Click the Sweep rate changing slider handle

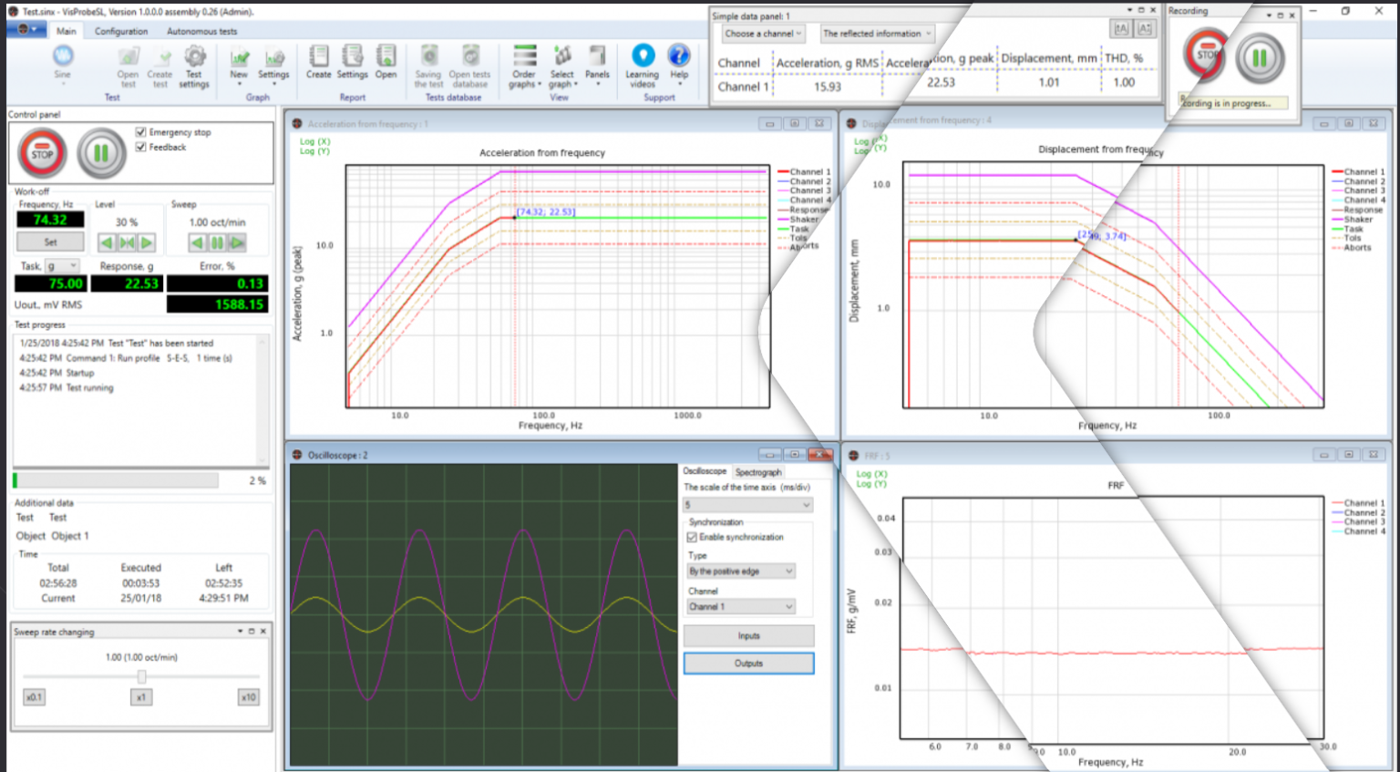141,676
